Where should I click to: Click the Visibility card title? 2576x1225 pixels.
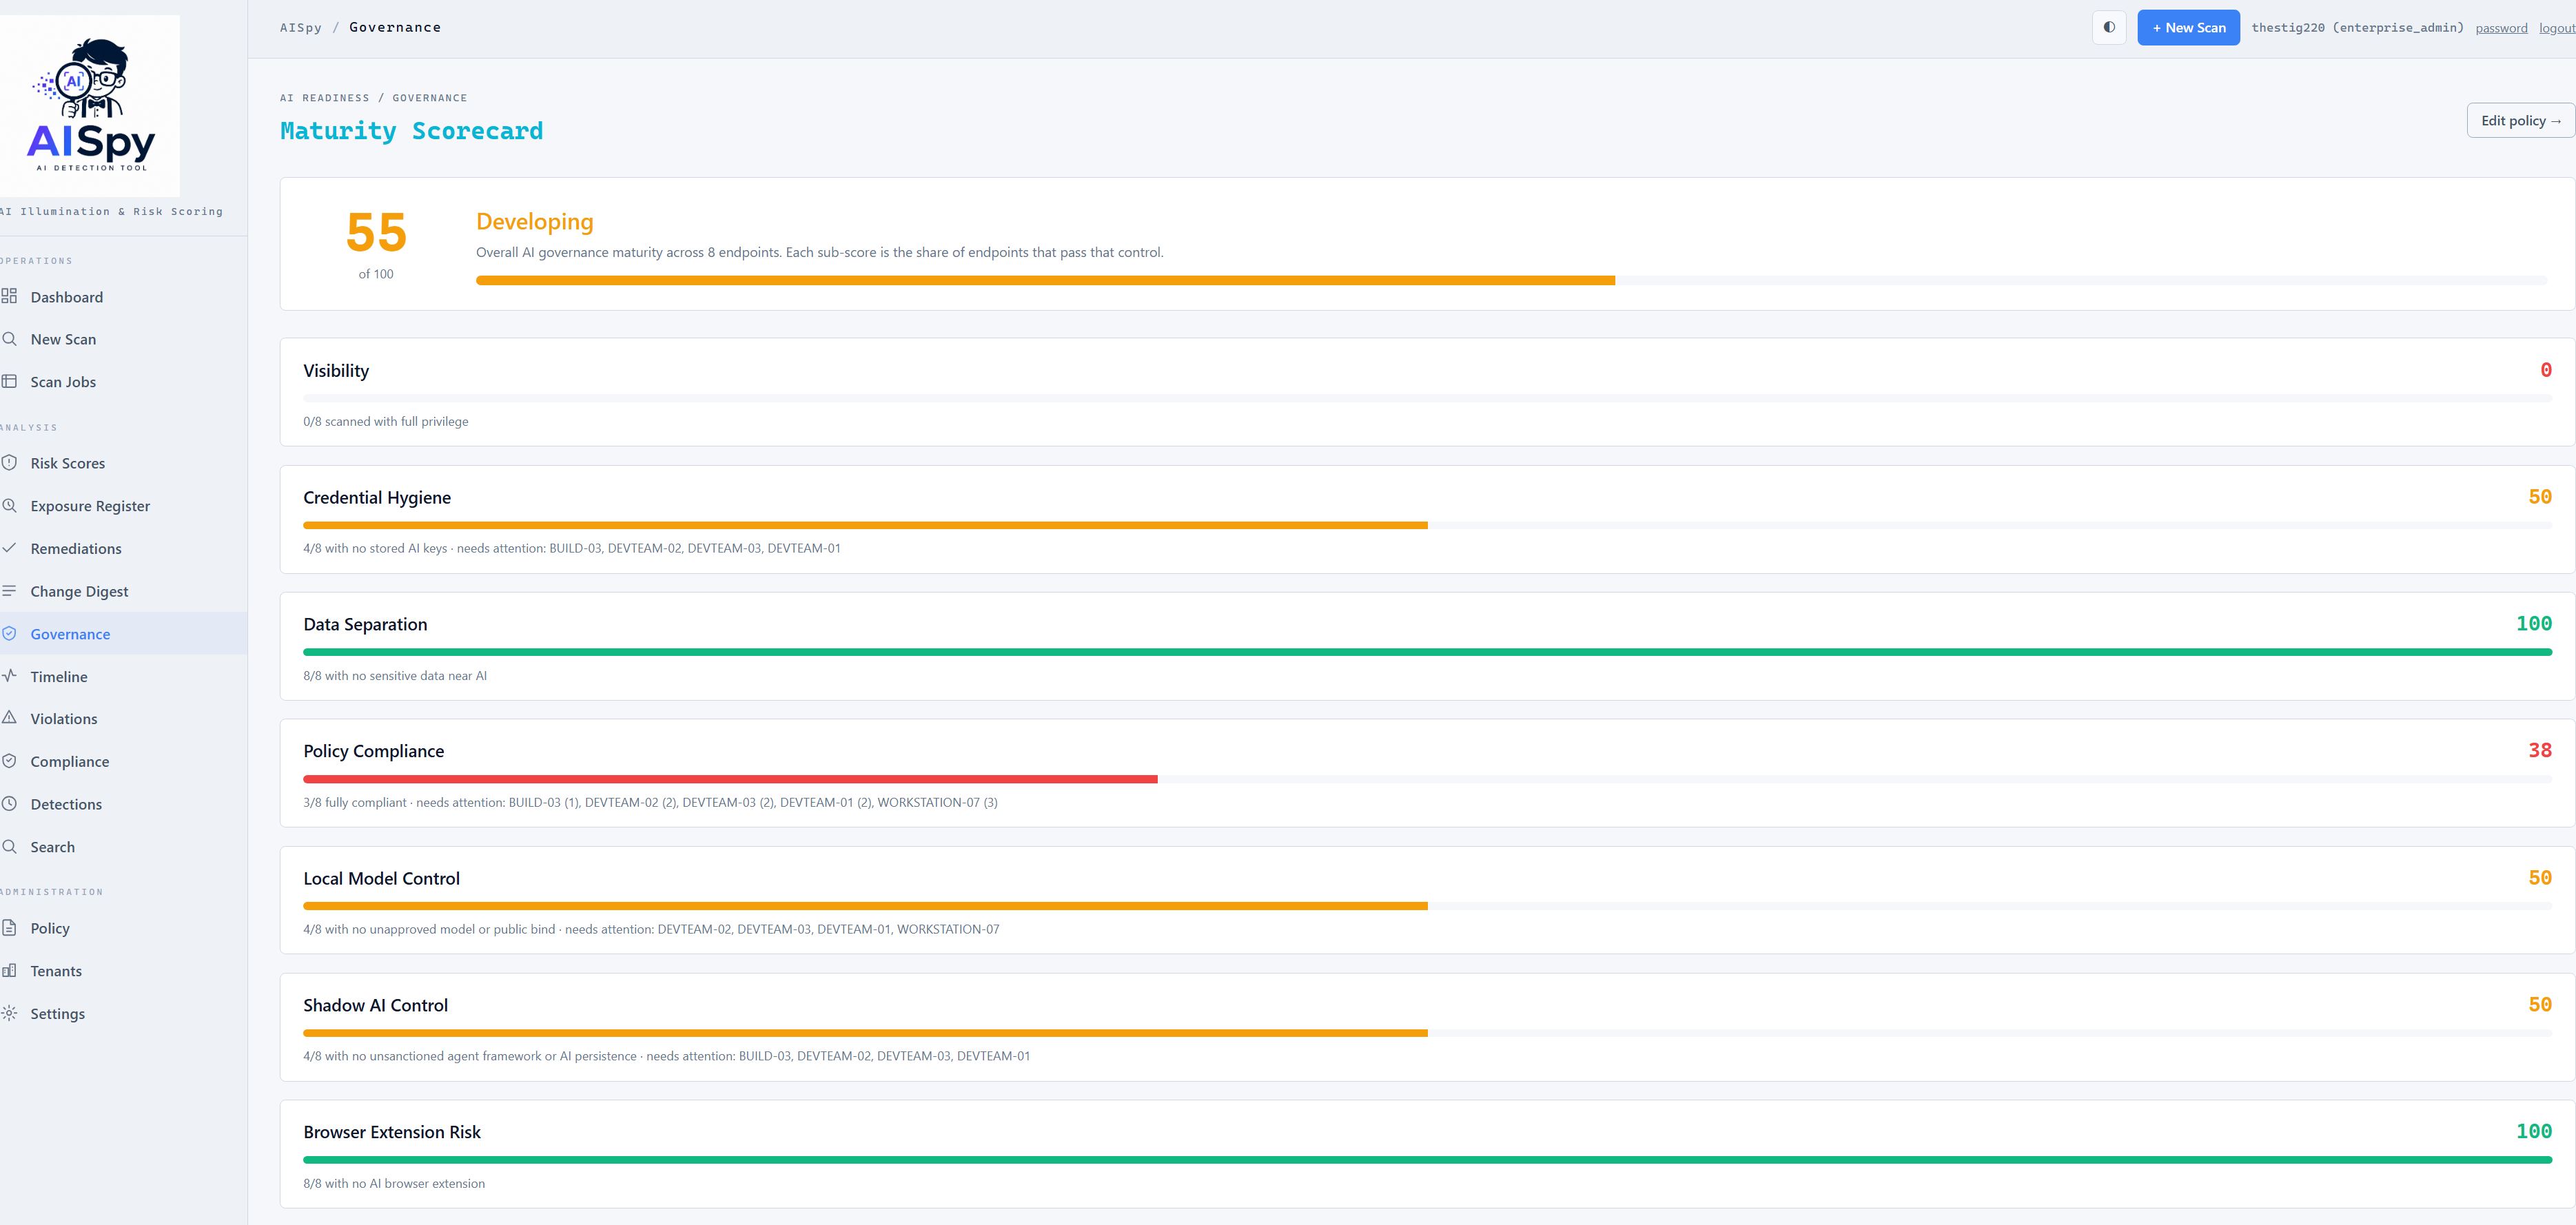click(x=336, y=371)
